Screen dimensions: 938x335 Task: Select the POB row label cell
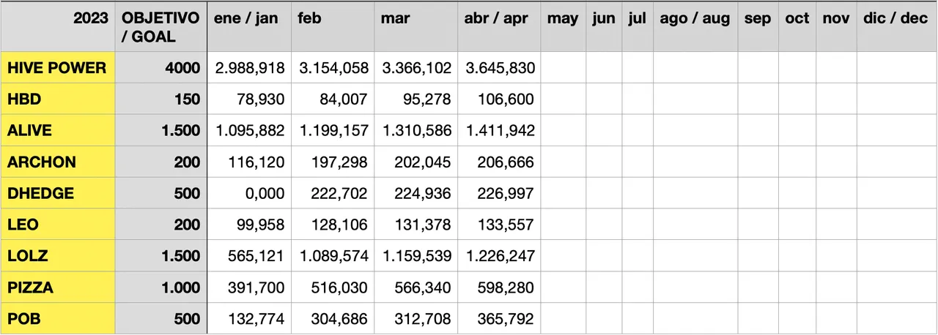(57, 320)
